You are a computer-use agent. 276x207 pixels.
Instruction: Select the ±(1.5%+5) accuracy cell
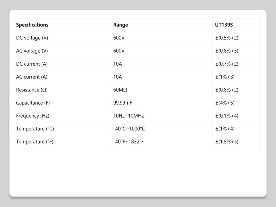coord(227,142)
